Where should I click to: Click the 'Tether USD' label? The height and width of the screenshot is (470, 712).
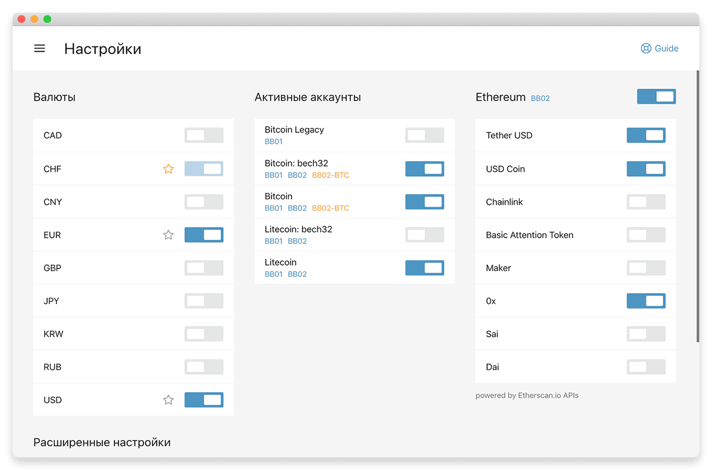509,135
